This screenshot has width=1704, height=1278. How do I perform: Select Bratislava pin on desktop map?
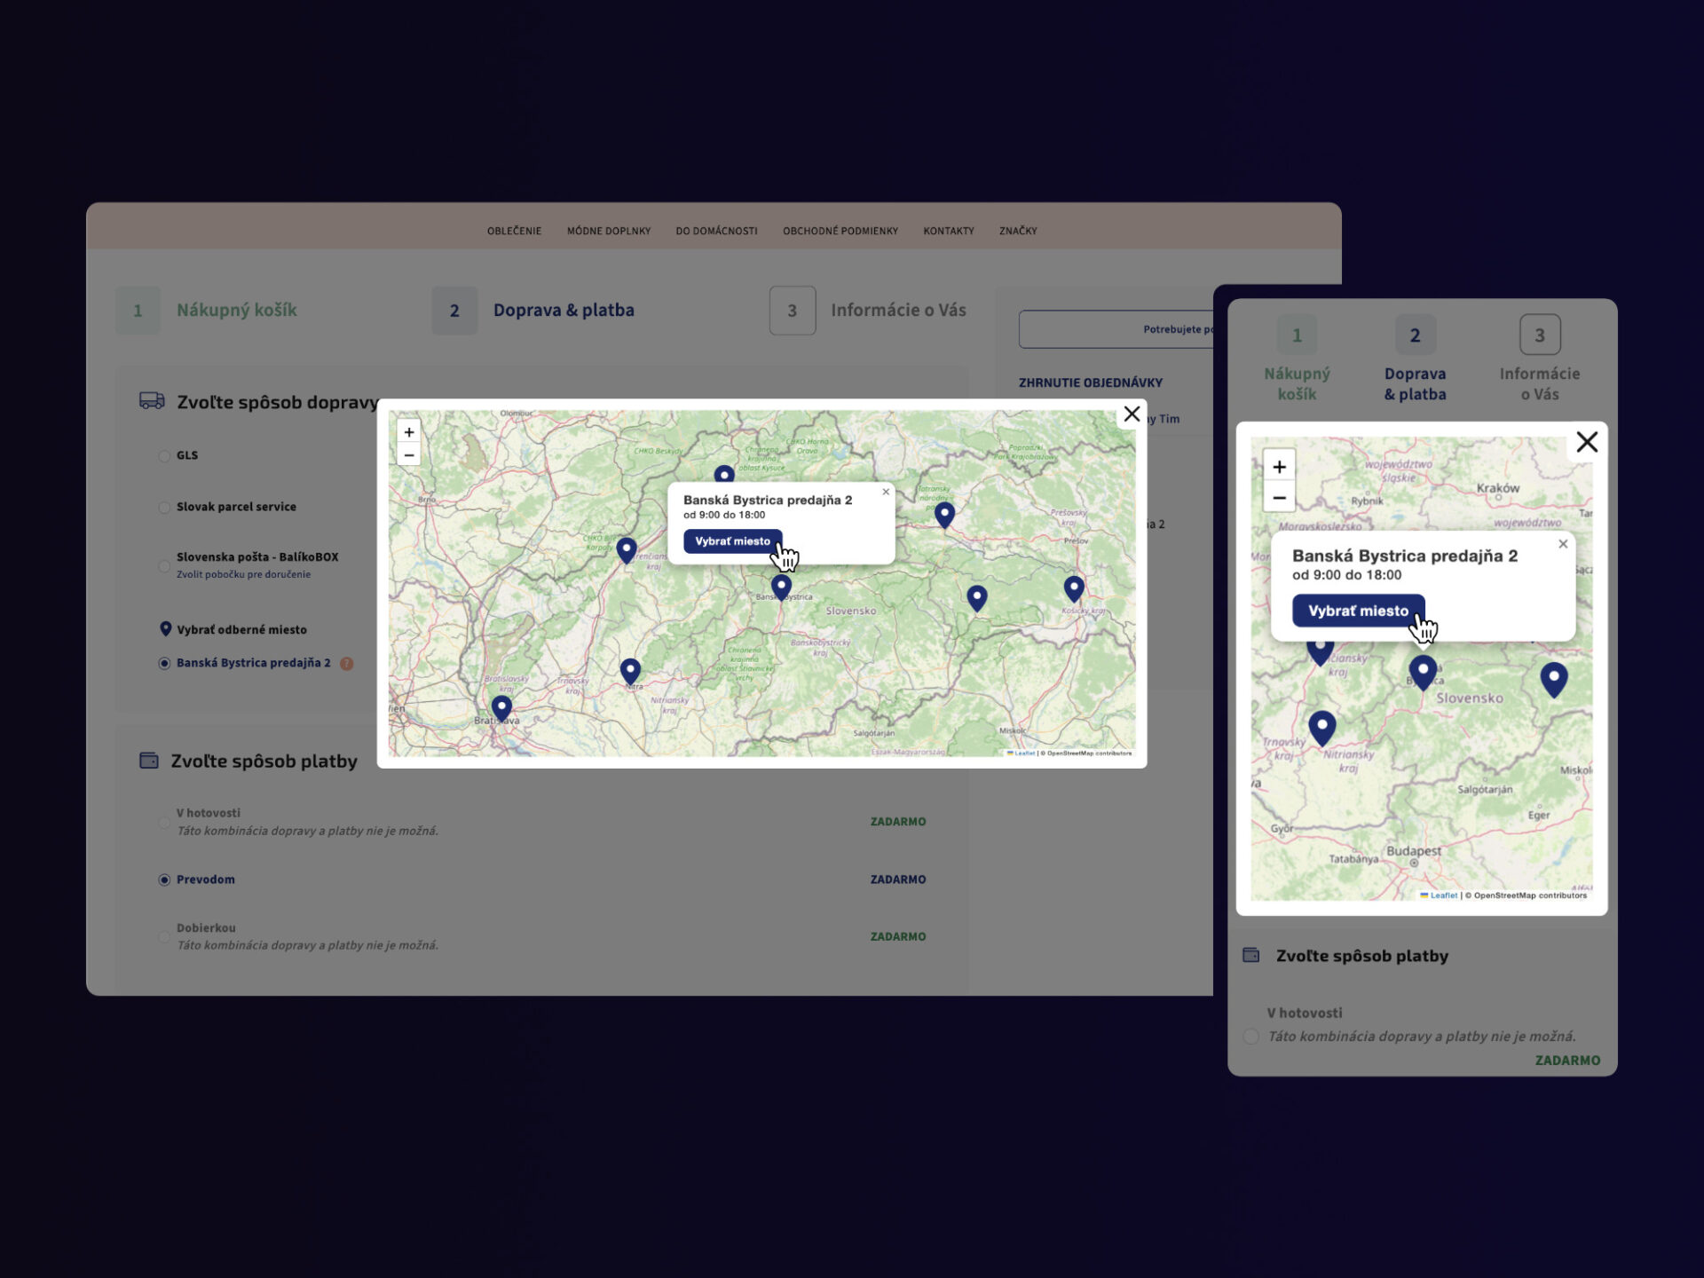pos(501,708)
